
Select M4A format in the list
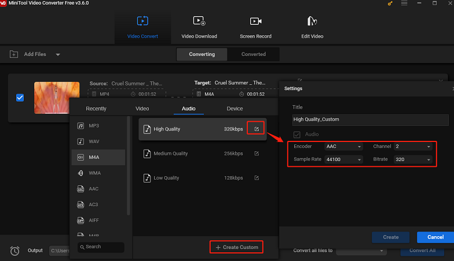98,157
